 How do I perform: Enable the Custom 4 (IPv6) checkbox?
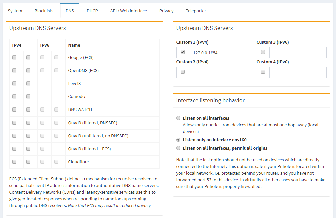(x=263, y=72)
